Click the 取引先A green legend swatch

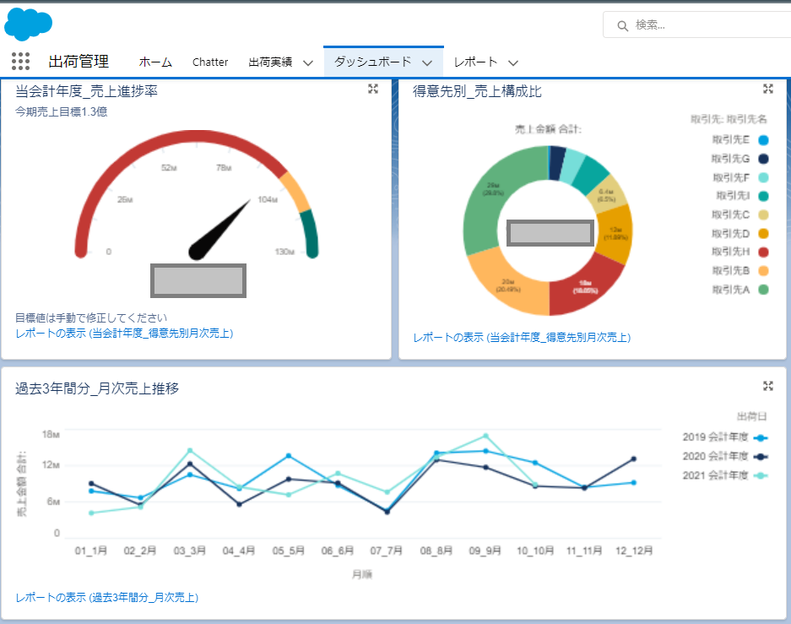pos(763,290)
